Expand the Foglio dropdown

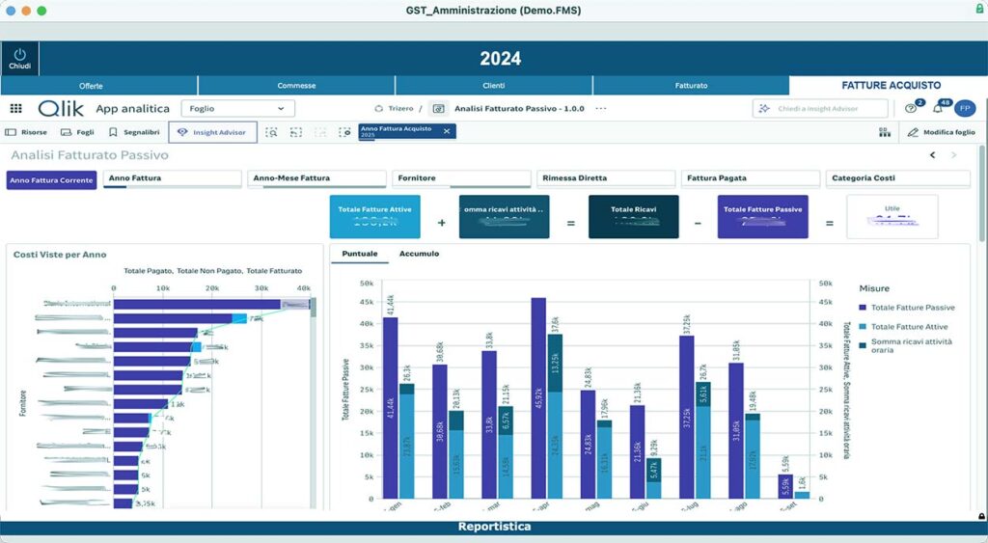(x=237, y=108)
